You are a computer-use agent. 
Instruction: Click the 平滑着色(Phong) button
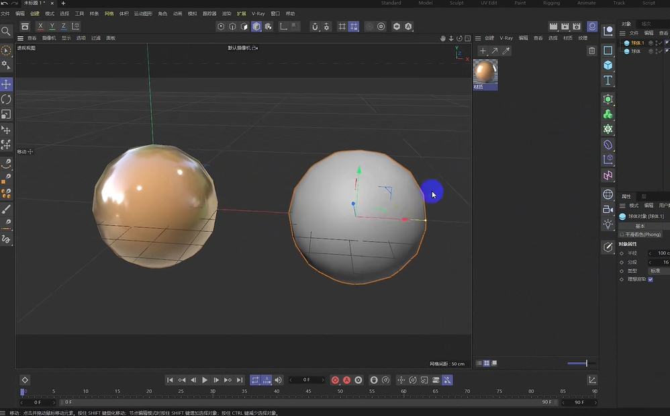click(x=643, y=235)
